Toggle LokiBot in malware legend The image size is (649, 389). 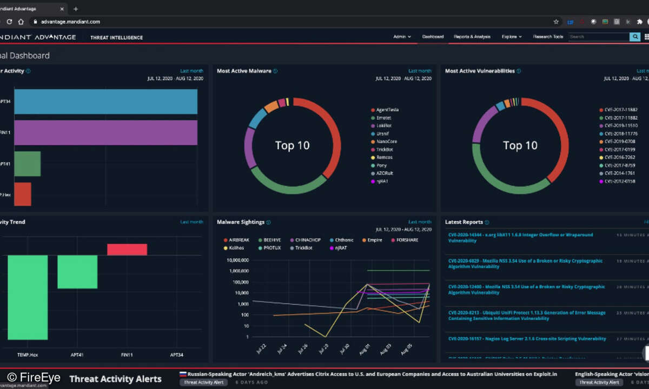click(381, 125)
